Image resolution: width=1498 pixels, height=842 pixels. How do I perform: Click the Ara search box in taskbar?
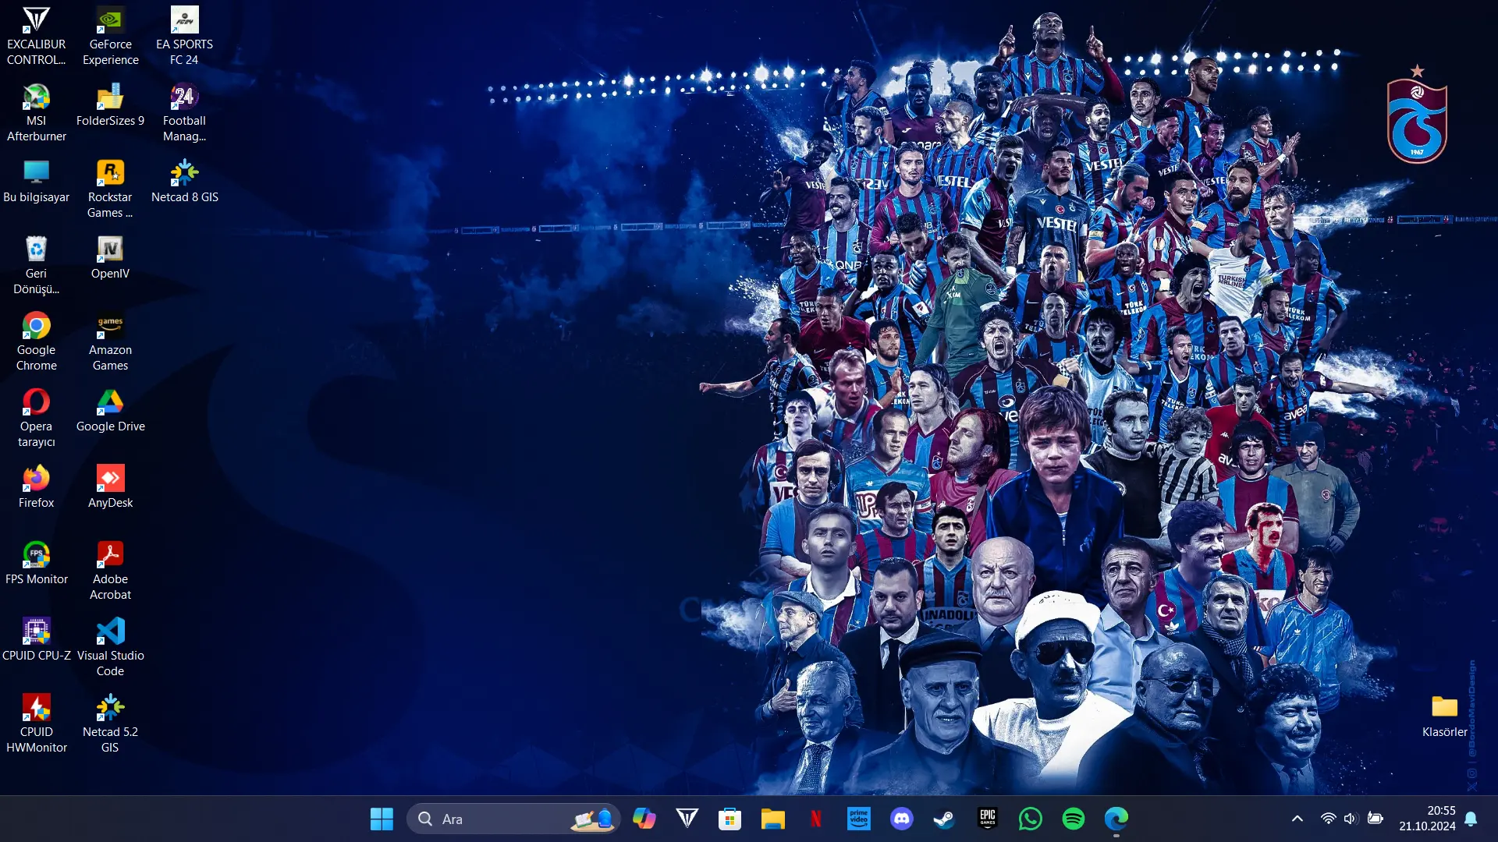pos(513,819)
